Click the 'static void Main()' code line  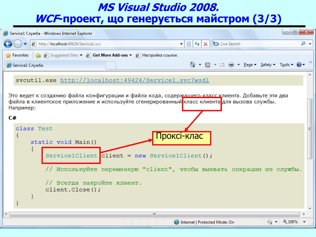pyautogui.click(x=64, y=142)
